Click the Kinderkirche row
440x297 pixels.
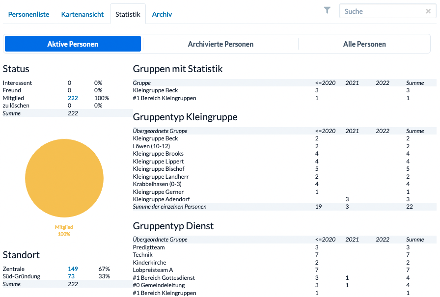pos(284,263)
